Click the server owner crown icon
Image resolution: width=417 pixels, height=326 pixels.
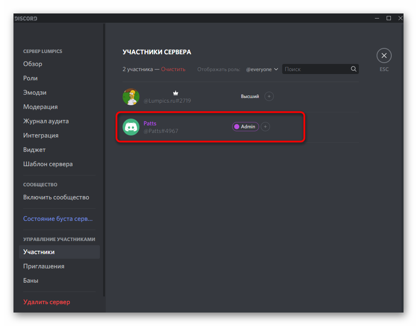tap(176, 93)
